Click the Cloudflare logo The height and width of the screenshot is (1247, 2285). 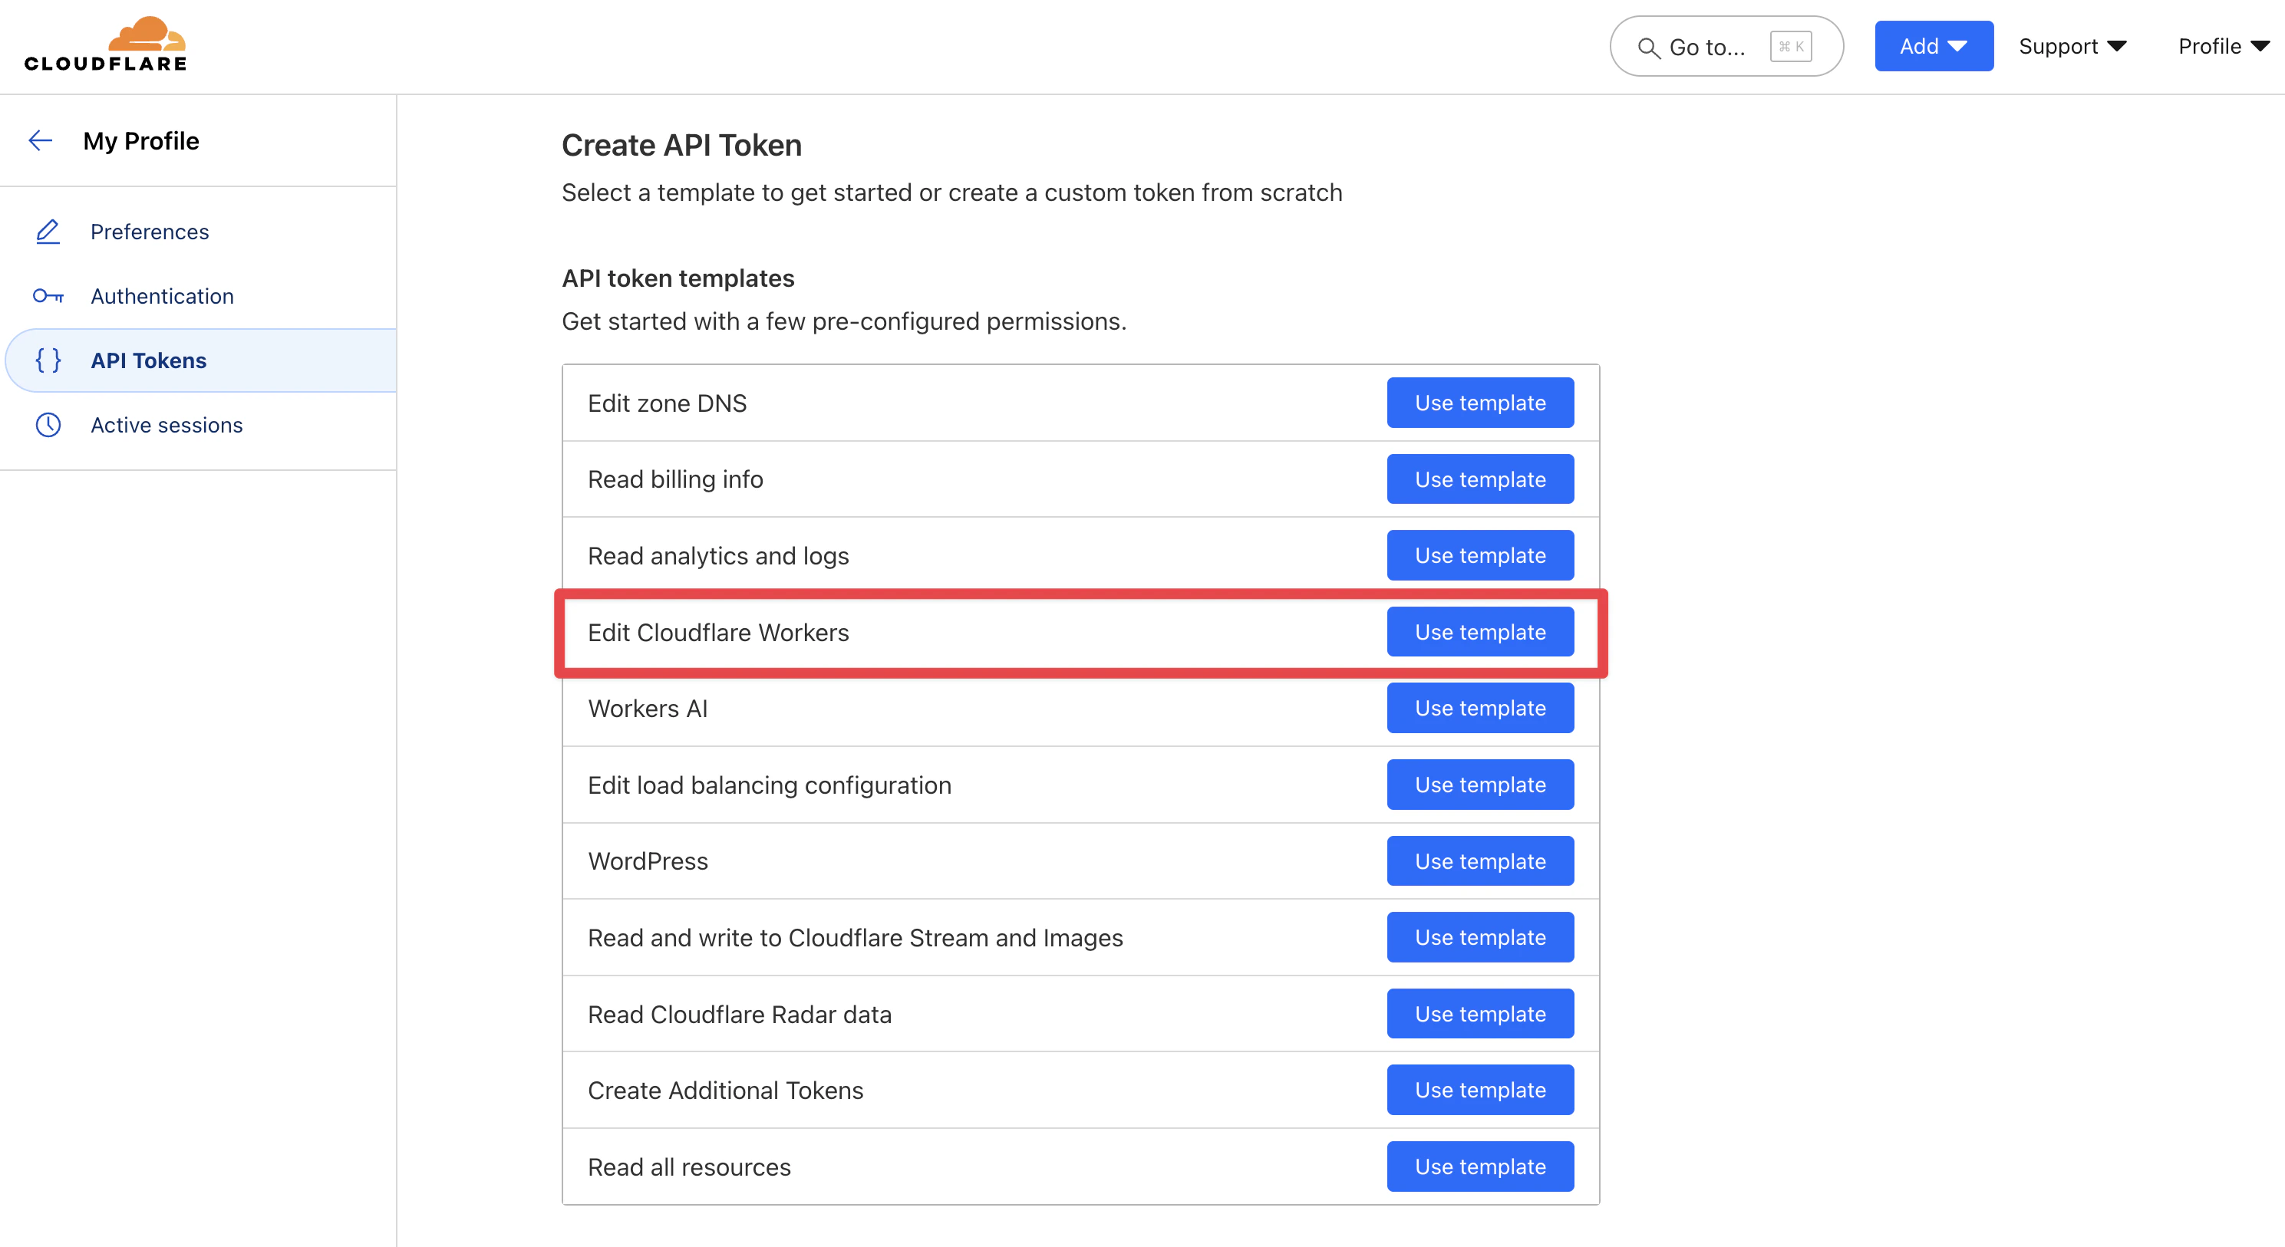click(x=106, y=44)
